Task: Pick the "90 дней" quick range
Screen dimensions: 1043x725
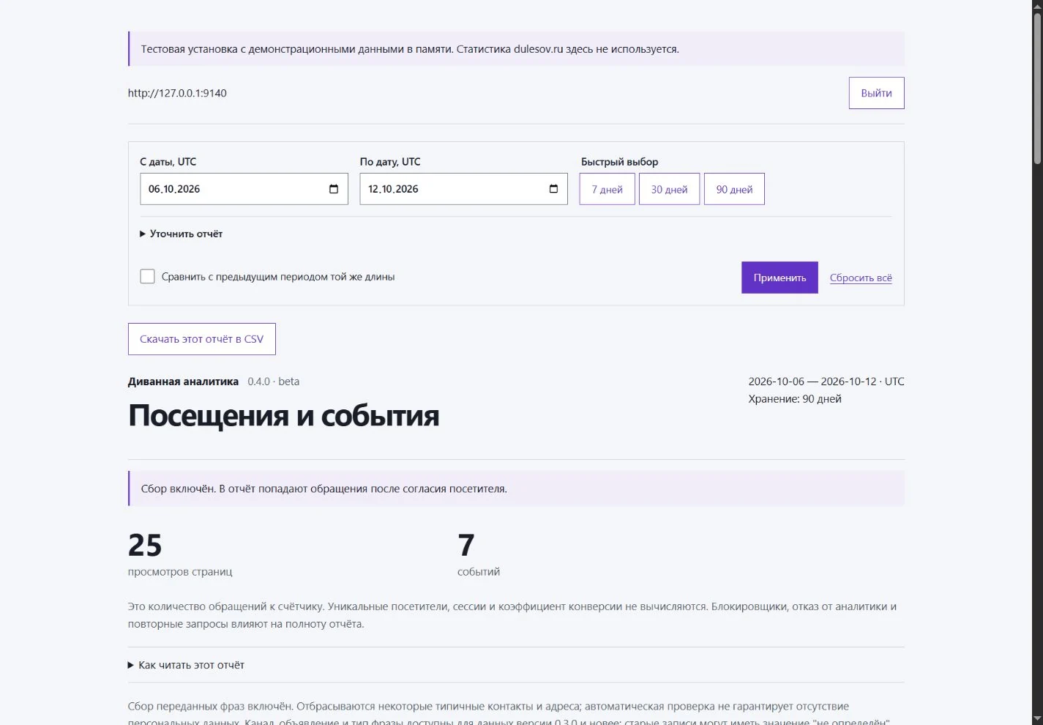Action: point(734,189)
